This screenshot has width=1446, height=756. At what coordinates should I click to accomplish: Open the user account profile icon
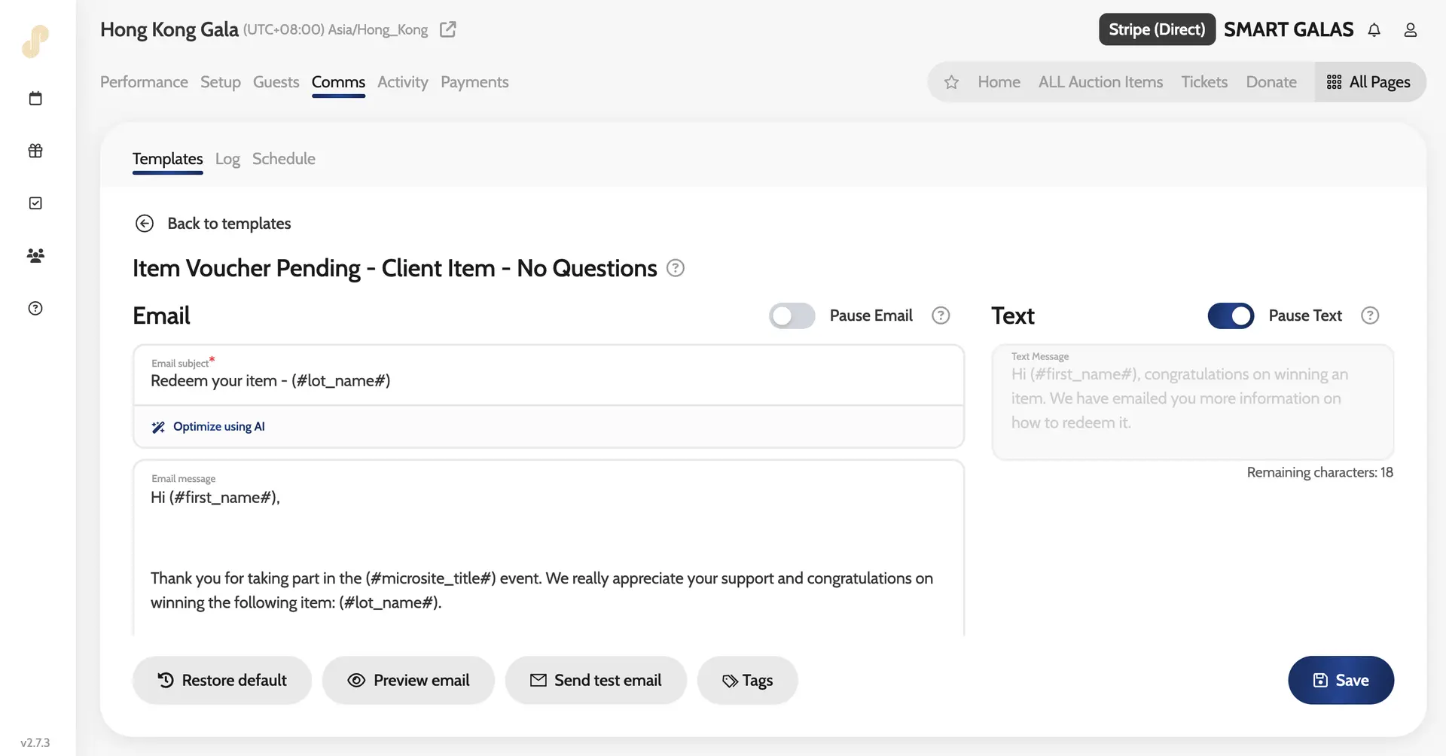(x=1410, y=30)
